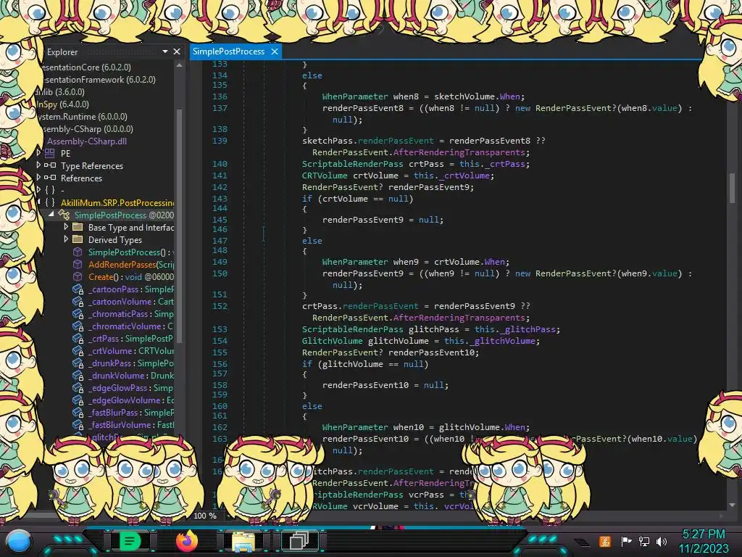Image resolution: width=742 pixels, height=557 pixels.
Task: Click the Type References node icon
Action: point(50,165)
